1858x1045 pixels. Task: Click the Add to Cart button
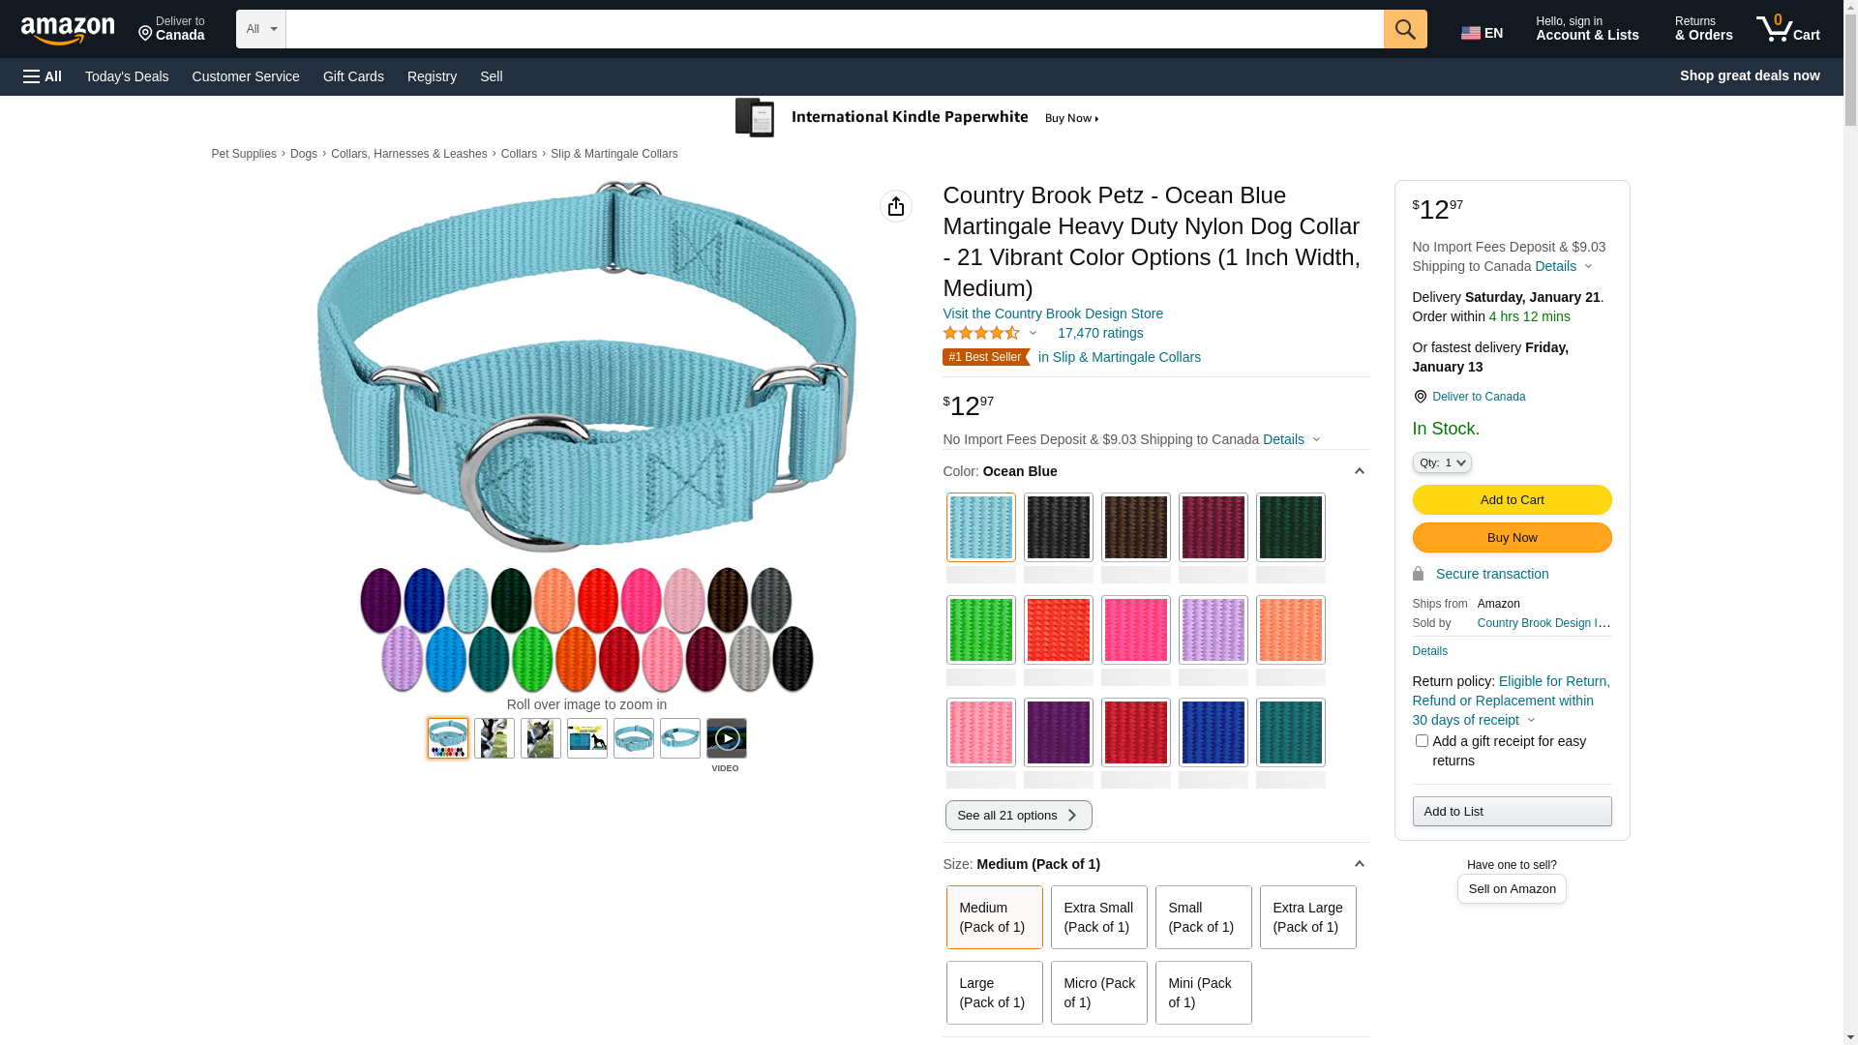[1512, 500]
